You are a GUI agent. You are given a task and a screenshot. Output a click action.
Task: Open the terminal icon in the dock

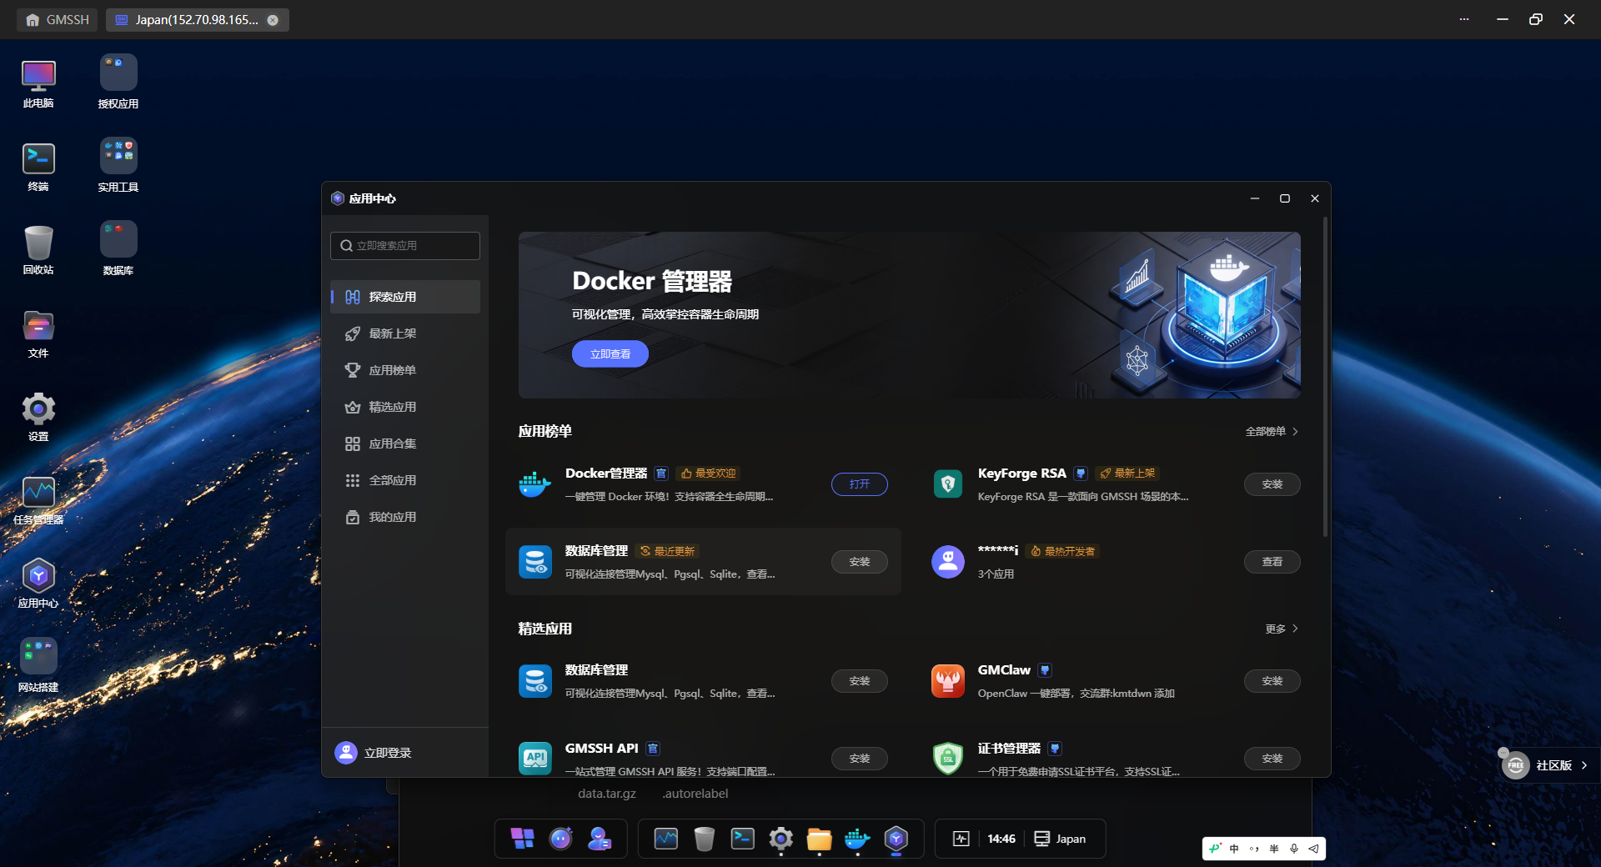[x=743, y=839]
